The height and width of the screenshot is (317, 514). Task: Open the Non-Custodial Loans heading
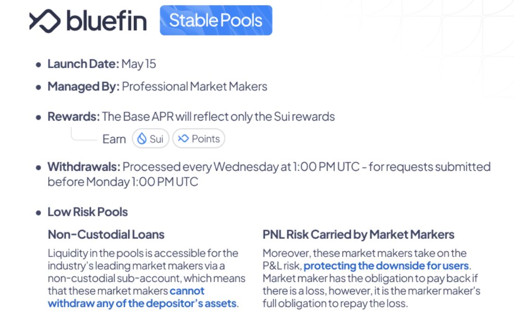(106, 234)
